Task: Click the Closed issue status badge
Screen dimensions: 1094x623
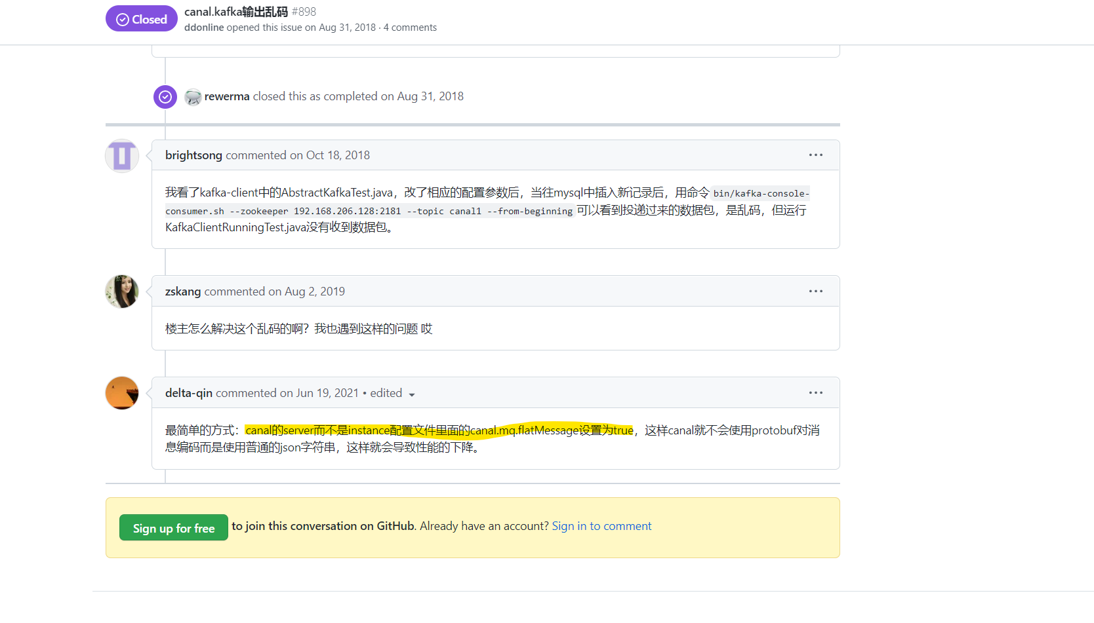Action: pos(142,19)
